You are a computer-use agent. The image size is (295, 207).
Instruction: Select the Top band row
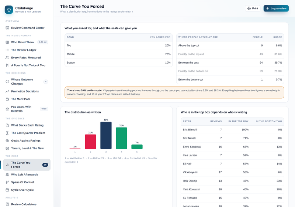[x=118, y=45]
